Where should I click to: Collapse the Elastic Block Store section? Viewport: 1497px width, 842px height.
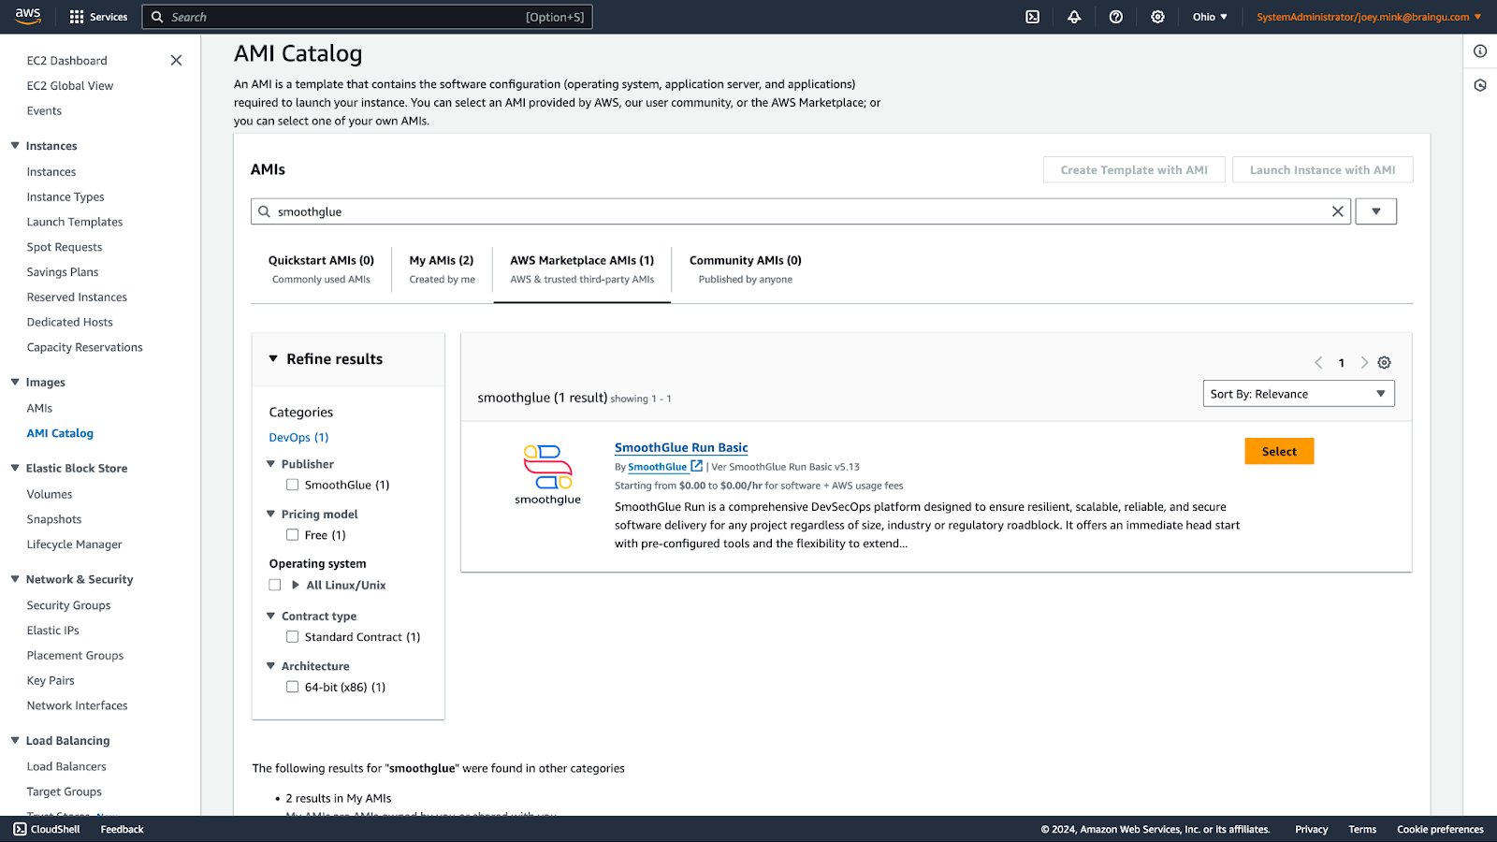coord(15,468)
